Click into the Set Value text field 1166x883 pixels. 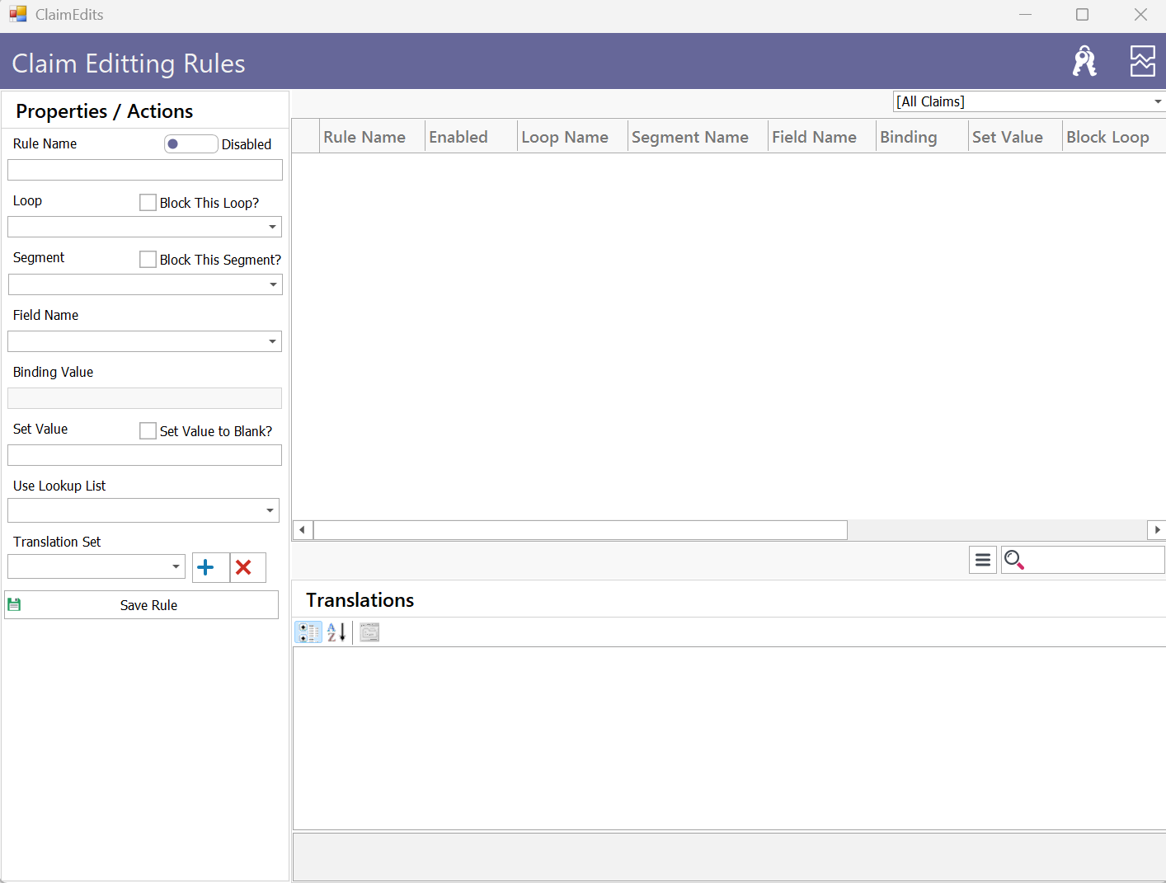pos(145,455)
